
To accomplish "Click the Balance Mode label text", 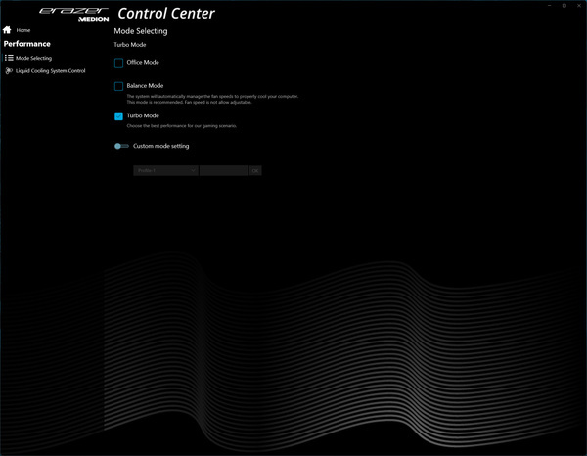I will (x=145, y=86).
